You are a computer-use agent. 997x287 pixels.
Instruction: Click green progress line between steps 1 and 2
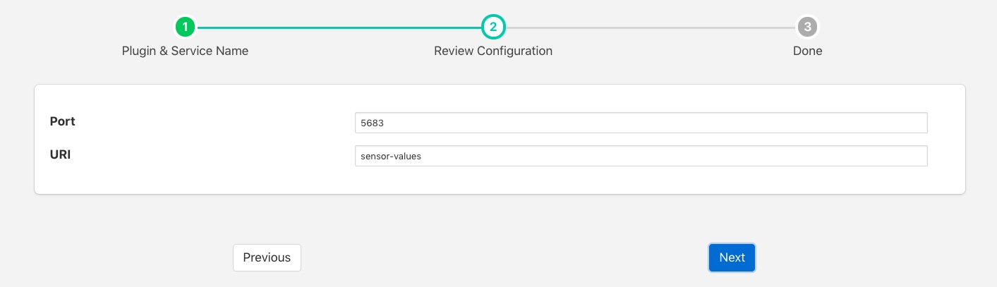coord(339,28)
